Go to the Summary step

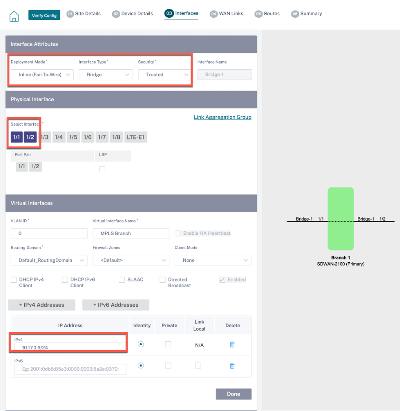[306, 14]
